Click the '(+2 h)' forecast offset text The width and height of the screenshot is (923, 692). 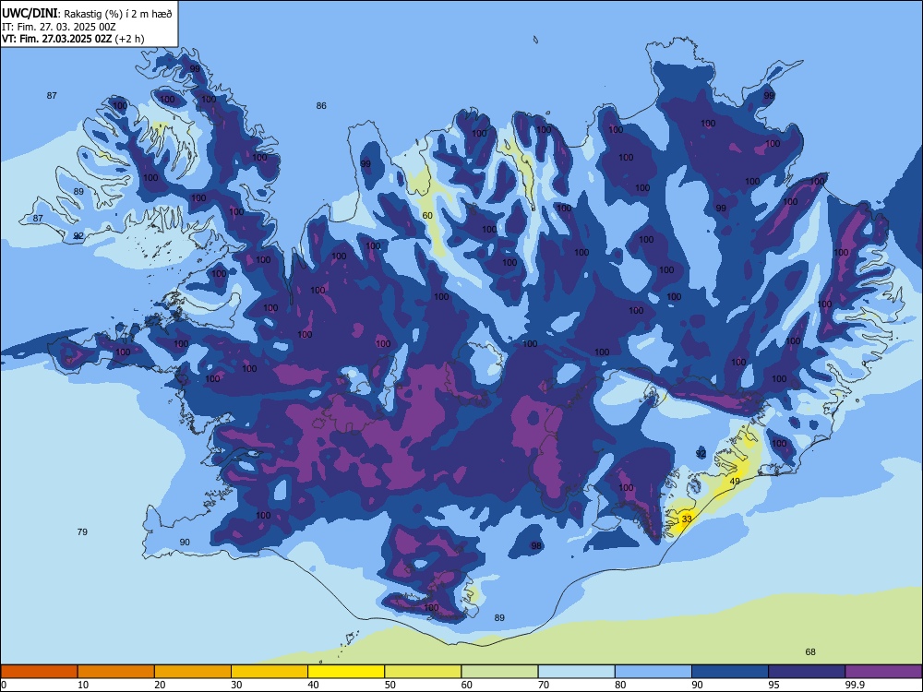[x=129, y=40]
